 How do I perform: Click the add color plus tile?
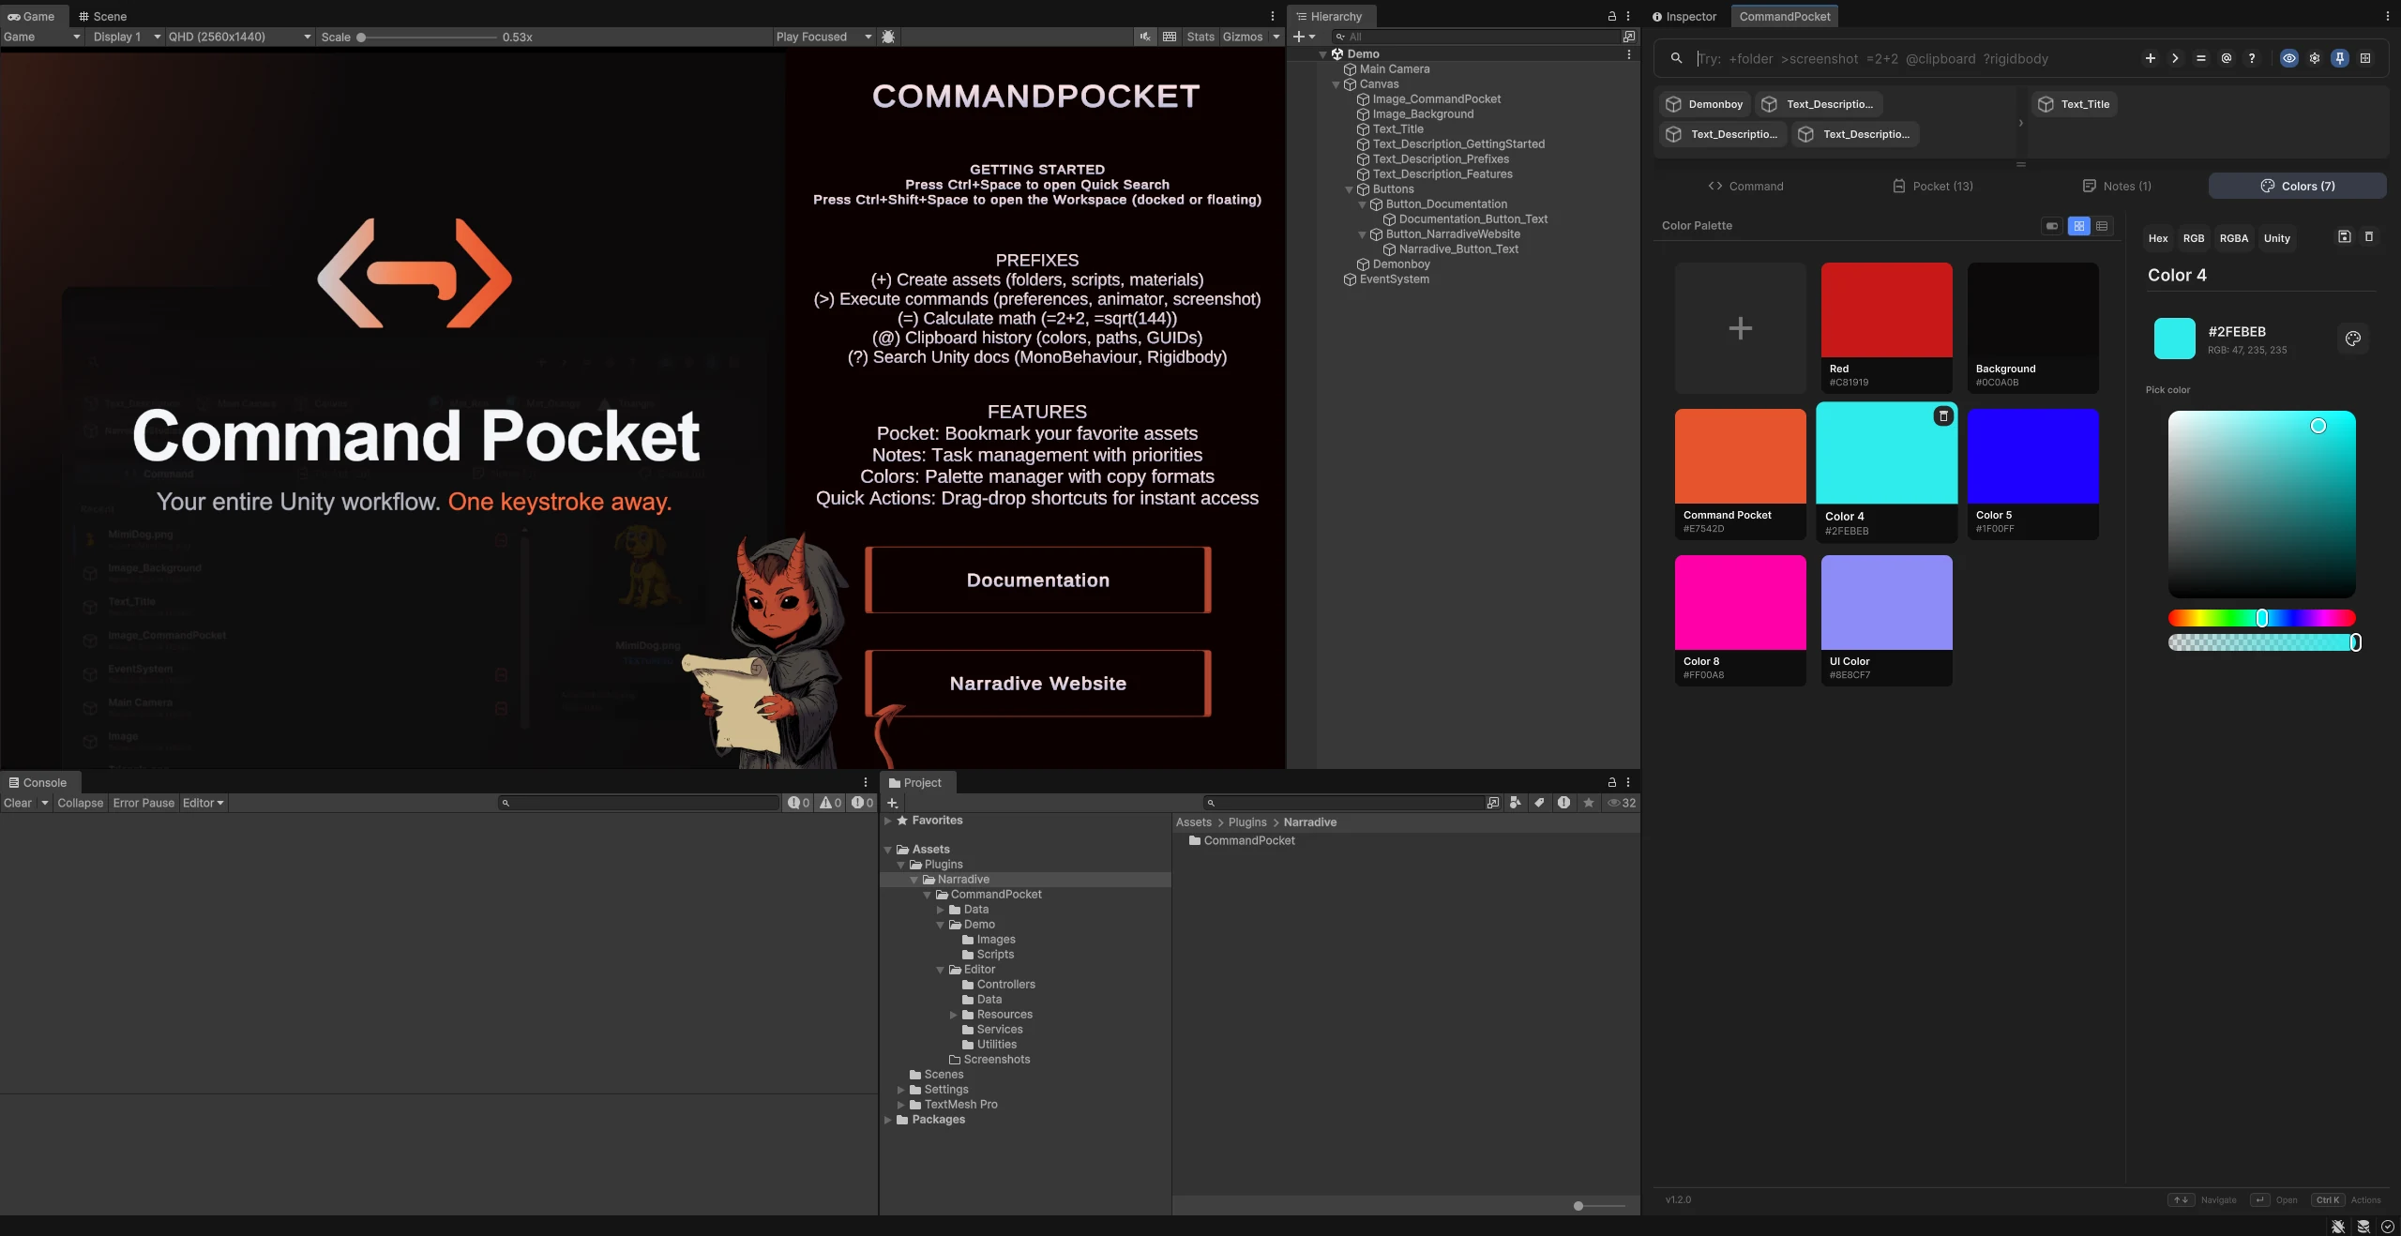pos(1740,328)
